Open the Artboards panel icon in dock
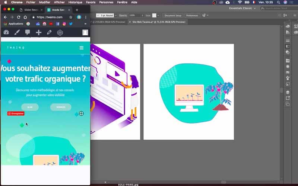Screen dimensions: 298x186 (288, 104)
